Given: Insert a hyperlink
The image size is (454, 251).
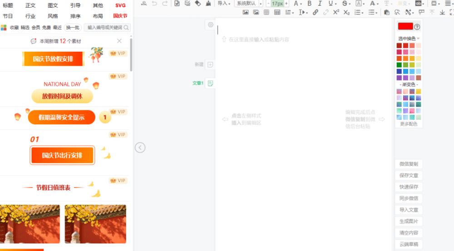Looking at the screenshot, I should coord(316,12).
